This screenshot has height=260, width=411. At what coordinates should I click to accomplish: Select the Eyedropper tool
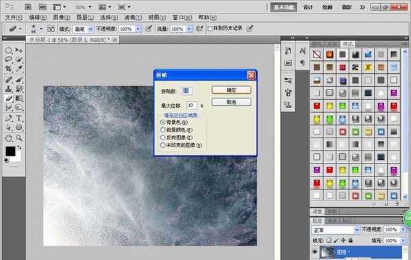(x=19, y=69)
